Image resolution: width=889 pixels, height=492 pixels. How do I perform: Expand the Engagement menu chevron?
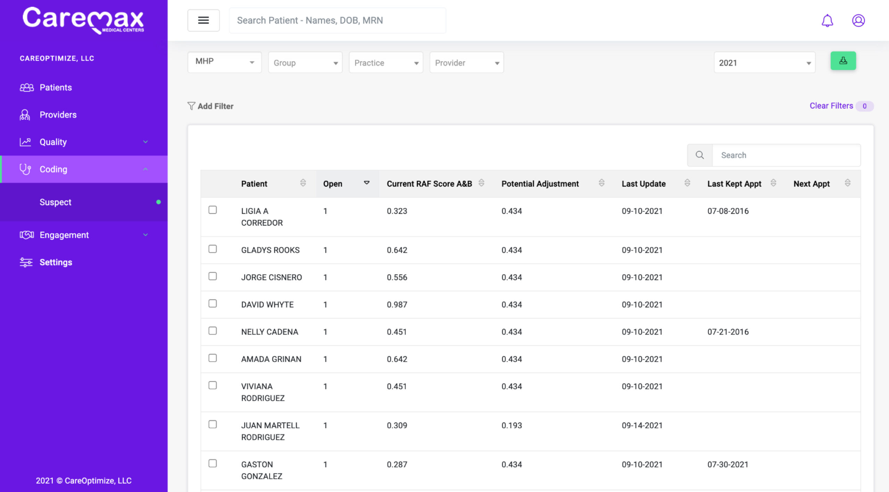click(x=146, y=235)
